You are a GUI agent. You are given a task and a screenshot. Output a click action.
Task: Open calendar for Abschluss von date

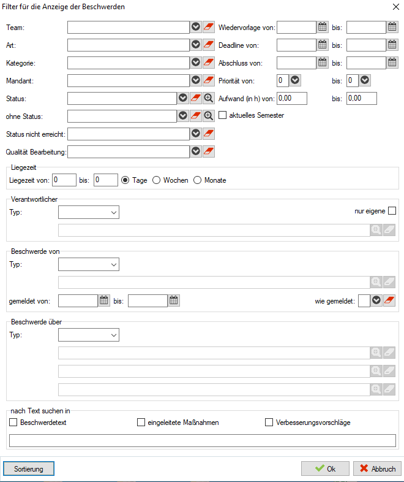point(323,63)
